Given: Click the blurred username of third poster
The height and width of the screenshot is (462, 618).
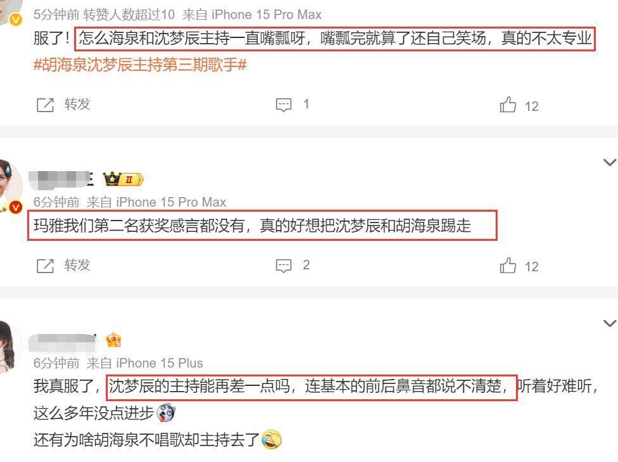Looking at the screenshot, I should pos(63,342).
